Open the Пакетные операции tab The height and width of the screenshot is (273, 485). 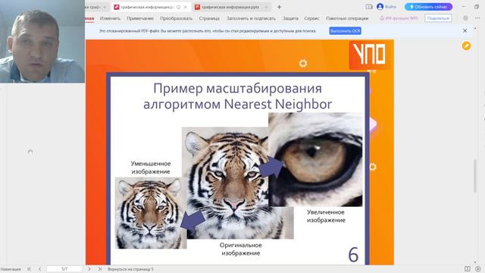click(347, 18)
